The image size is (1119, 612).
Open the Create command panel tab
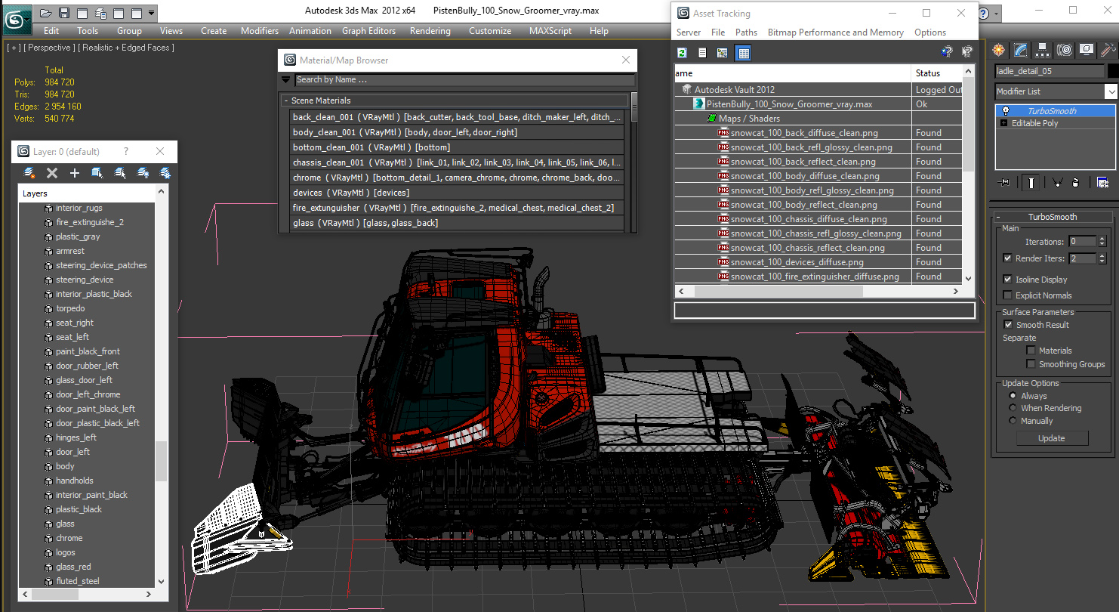1000,50
